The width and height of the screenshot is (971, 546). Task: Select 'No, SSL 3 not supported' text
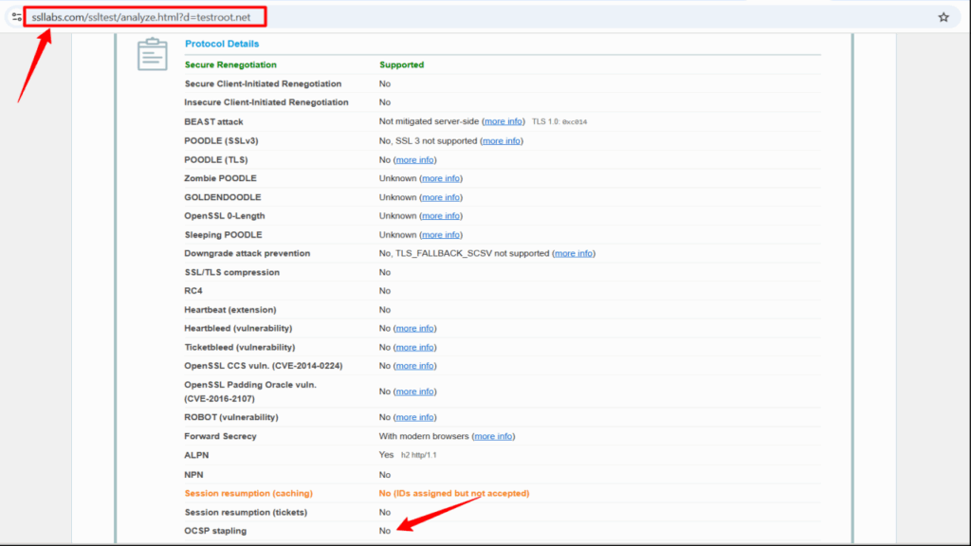coord(428,140)
